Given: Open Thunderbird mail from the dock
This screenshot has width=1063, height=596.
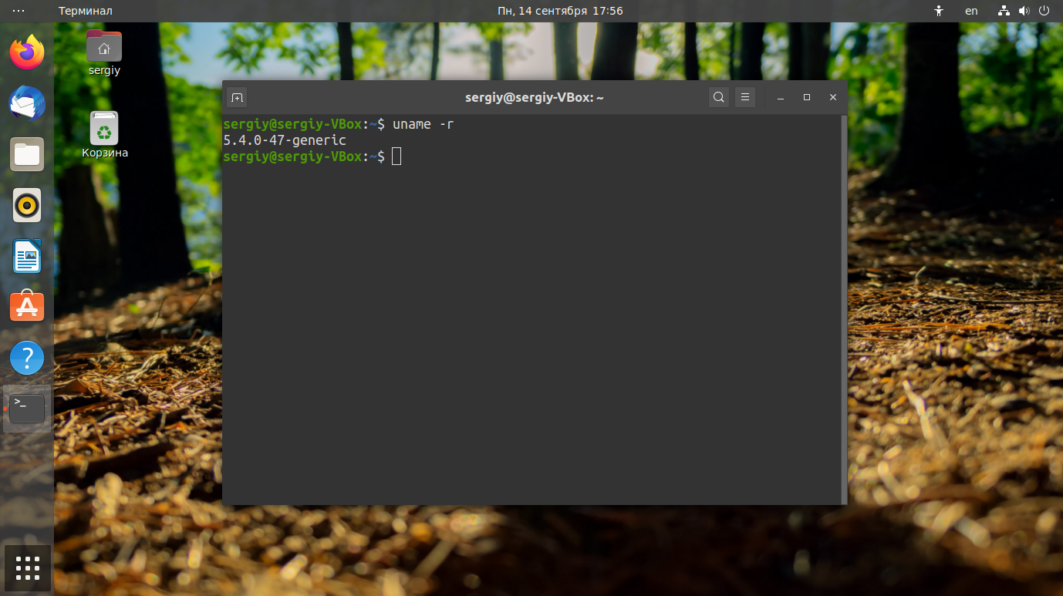Looking at the screenshot, I should tap(27, 103).
